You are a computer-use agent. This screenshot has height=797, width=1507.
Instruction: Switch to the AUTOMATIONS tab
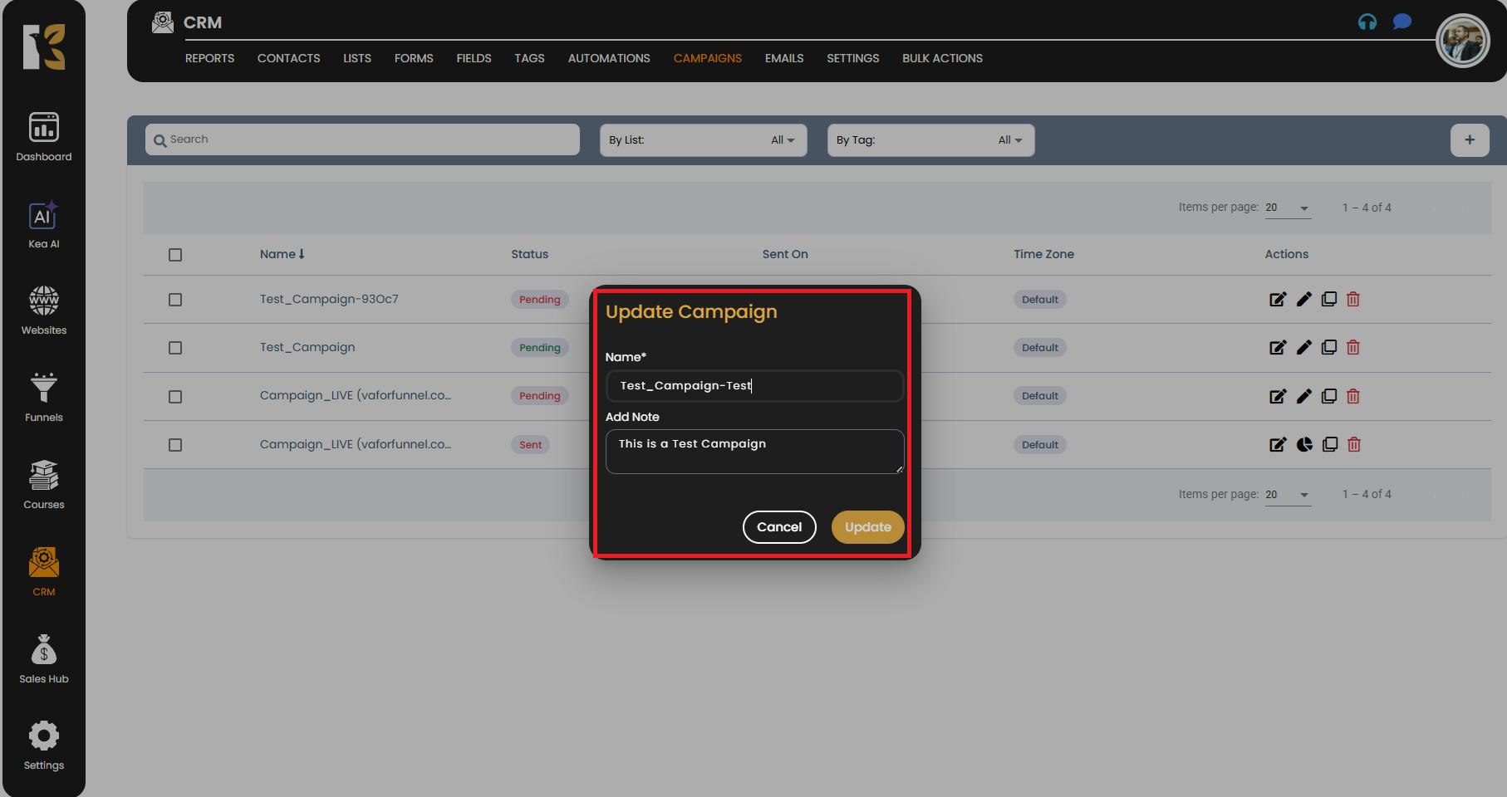click(x=609, y=58)
